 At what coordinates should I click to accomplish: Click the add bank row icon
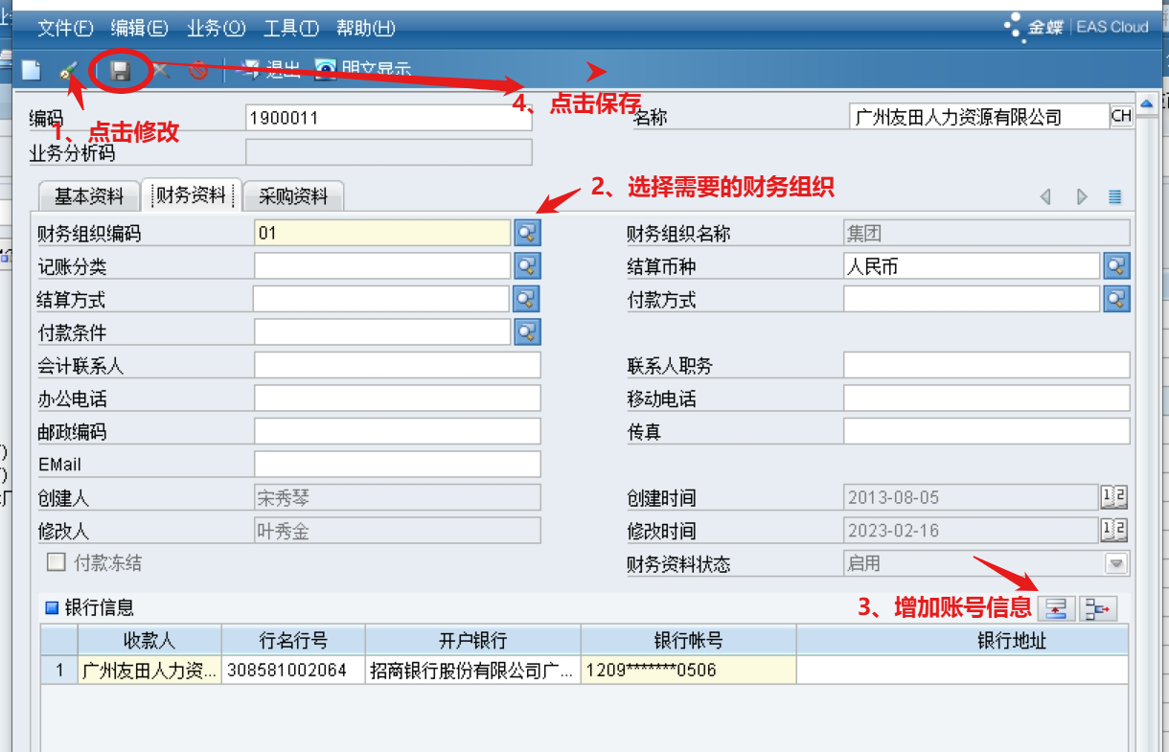coord(1055,607)
